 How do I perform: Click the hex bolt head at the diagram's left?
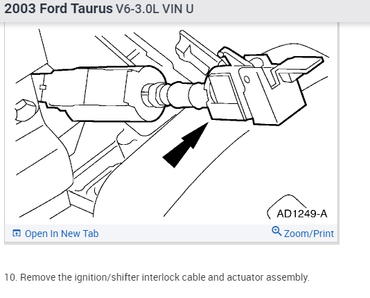point(24,111)
